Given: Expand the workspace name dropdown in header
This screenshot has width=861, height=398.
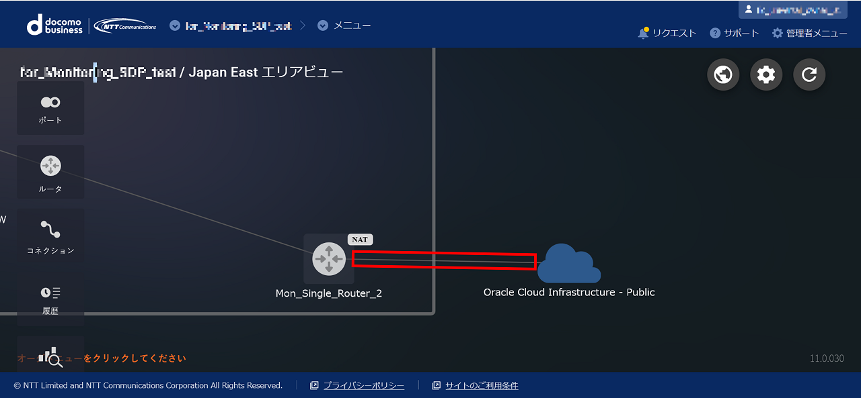Looking at the screenshot, I should tap(231, 26).
